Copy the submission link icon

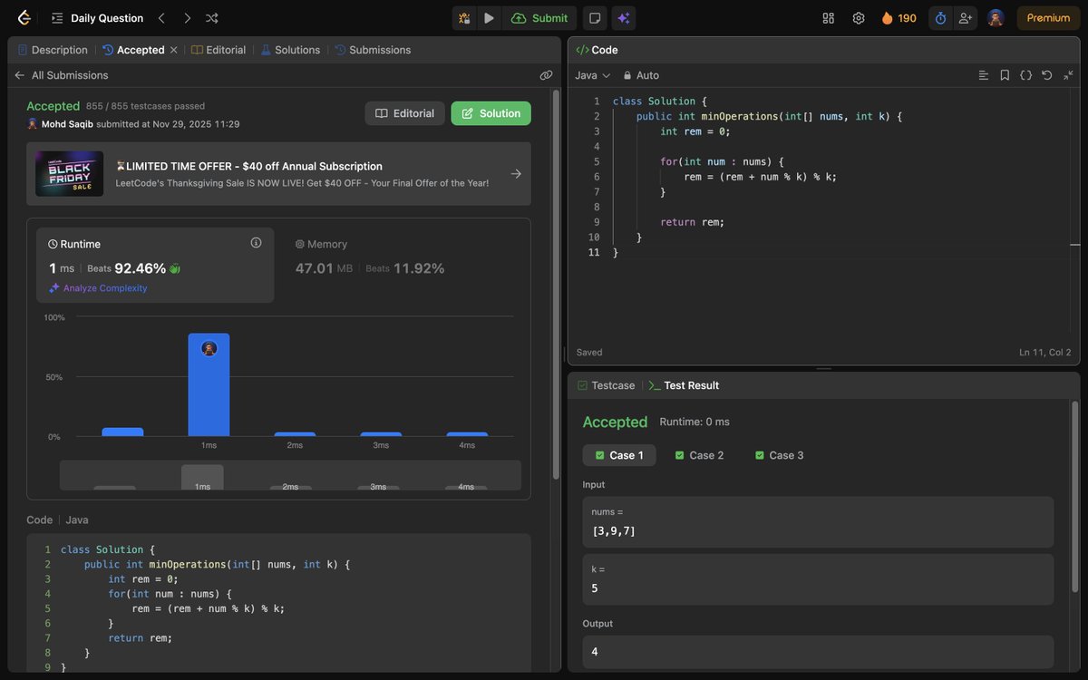click(546, 75)
